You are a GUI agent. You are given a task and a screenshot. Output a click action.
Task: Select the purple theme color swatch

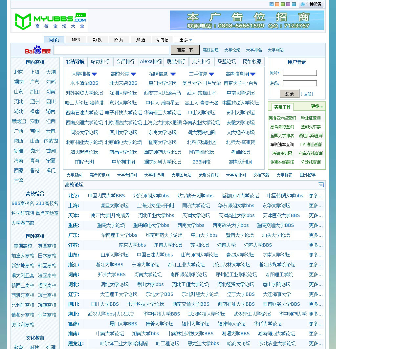(288, 4)
